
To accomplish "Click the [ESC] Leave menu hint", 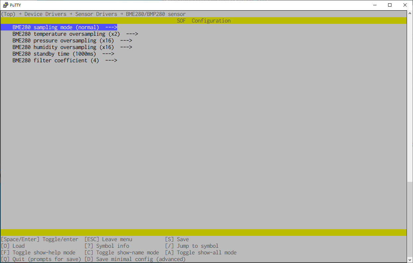I will (108, 239).
